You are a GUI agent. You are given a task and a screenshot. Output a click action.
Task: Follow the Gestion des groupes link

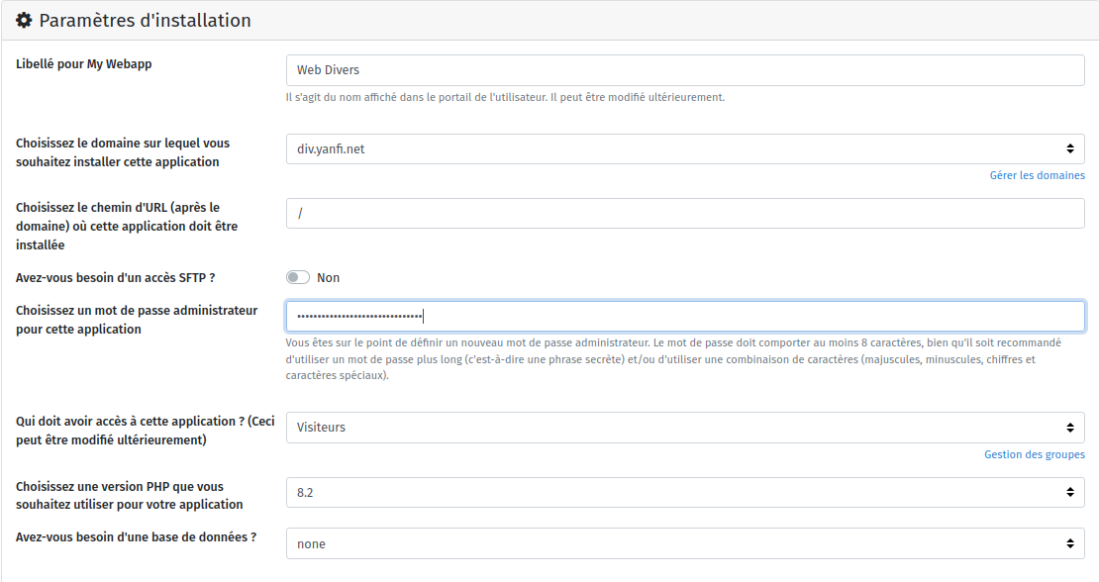pos(1034,454)
